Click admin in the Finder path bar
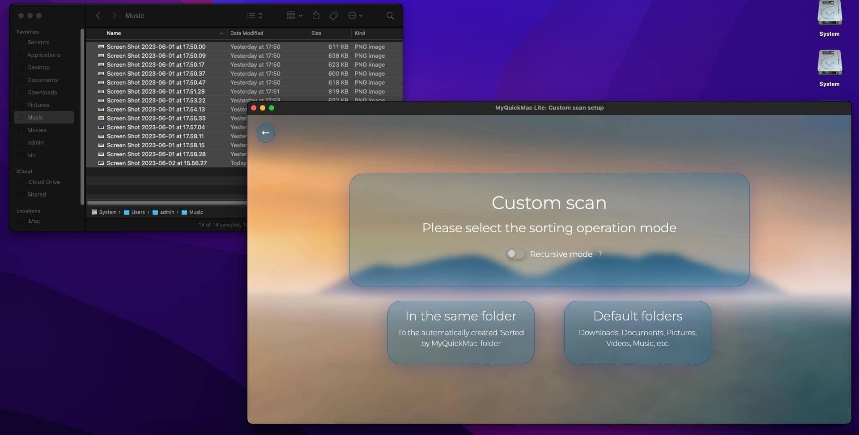The height and width of the screenshot is (435, 859). [163, 212]
